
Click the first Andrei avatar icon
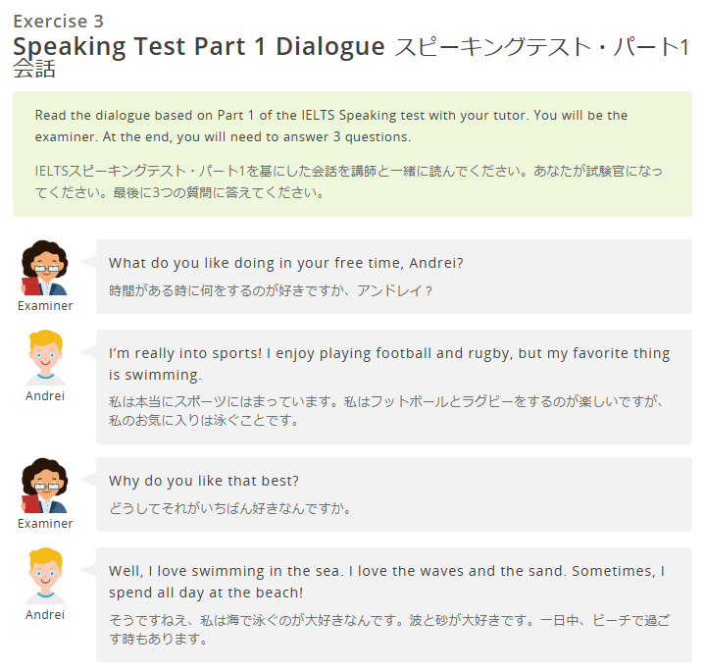(45, 358)
